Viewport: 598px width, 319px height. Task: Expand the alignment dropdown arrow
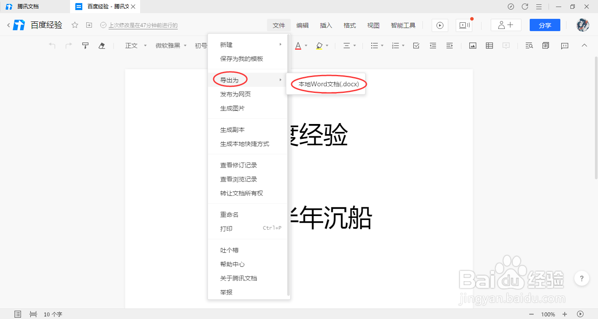pyautogui.click(x=355, y=46)
